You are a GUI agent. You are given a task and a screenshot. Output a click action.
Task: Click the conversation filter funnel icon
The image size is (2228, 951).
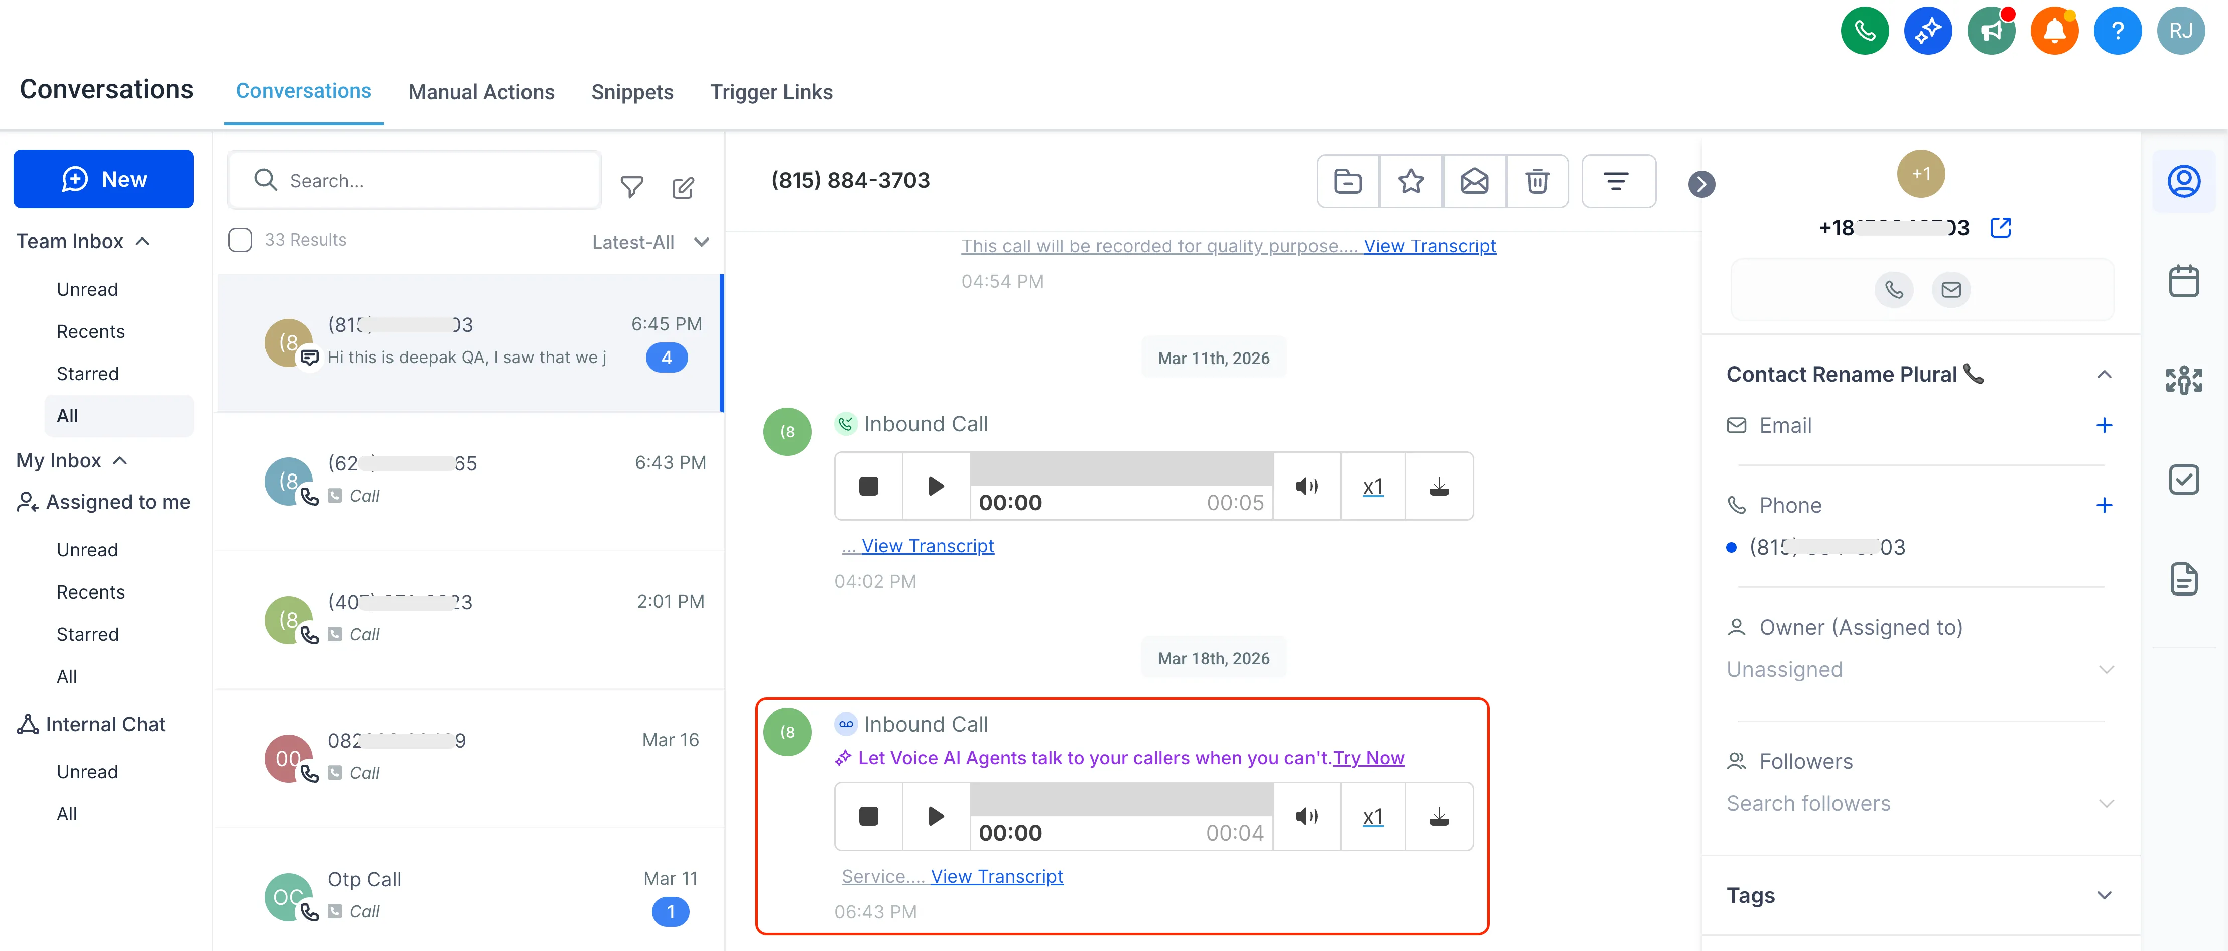pyautogui.click(x=631, y=187)
